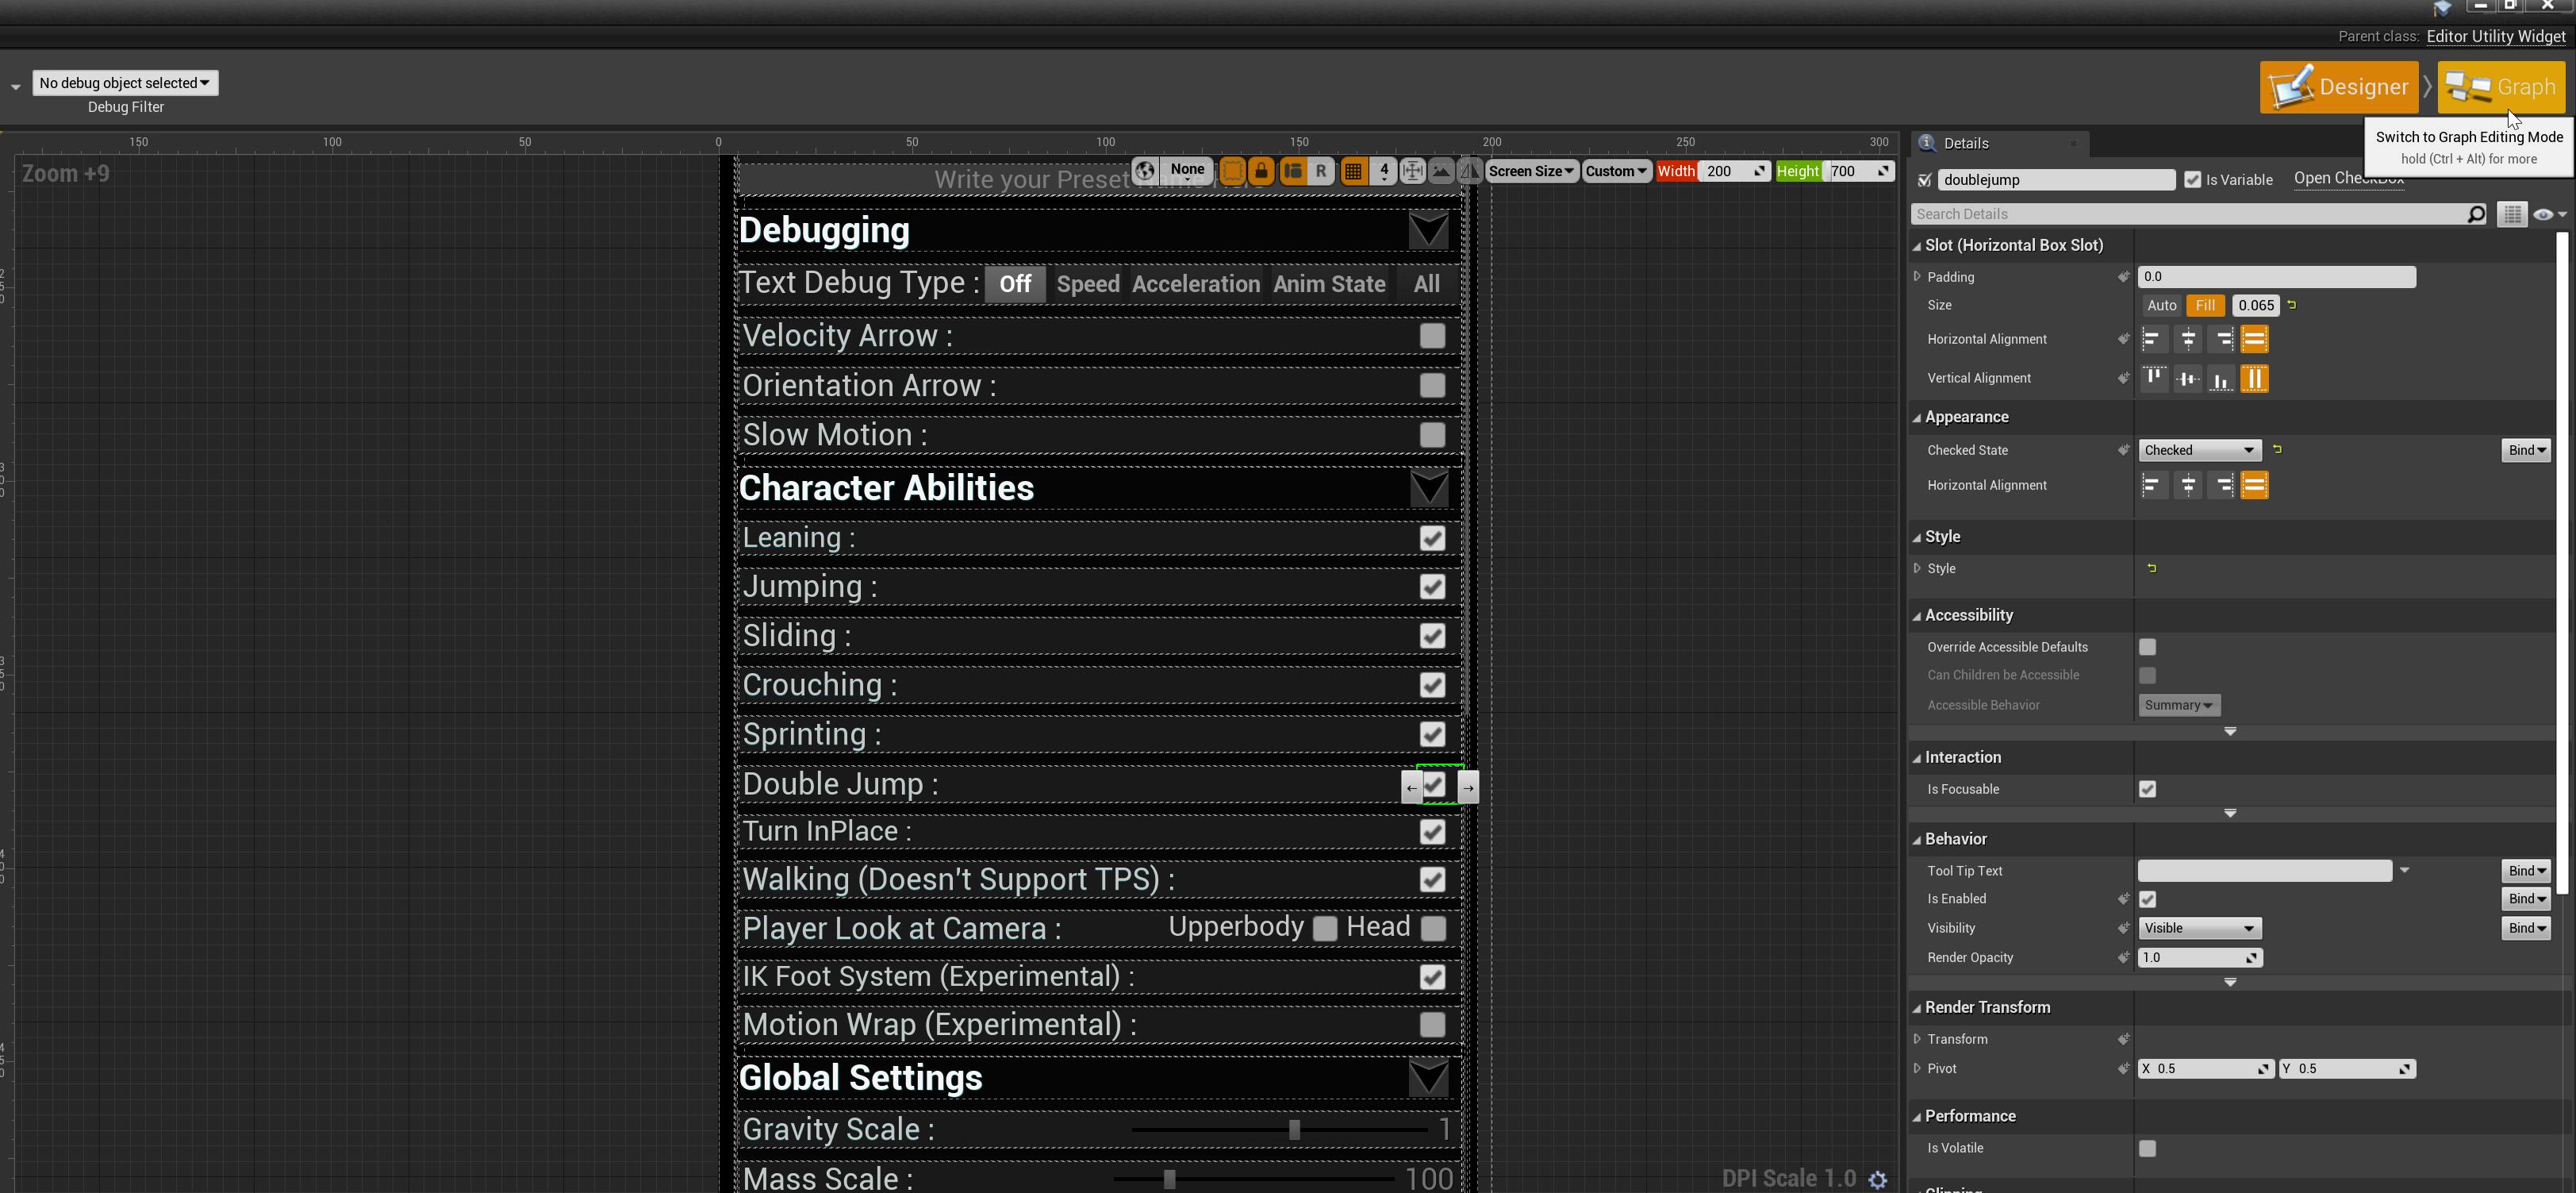Select Speed text debug type
Image resolution: width=2576 pixels, height=1193 pixels.
pyautogui.click(x=1088, y=284)
